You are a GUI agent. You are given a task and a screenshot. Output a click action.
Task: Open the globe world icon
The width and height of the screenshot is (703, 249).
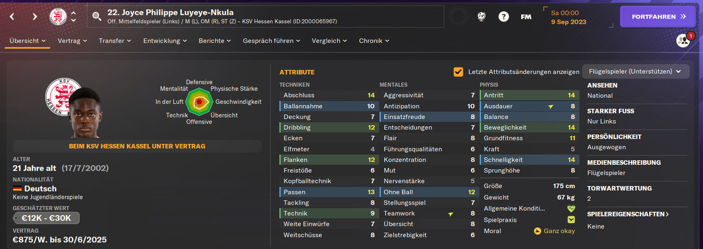click(x=481, y=16)
